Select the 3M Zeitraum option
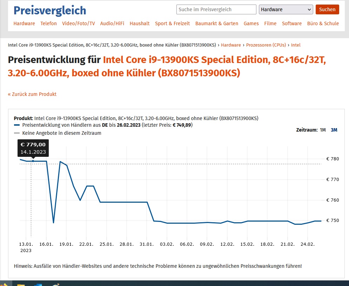The image size is (349, 286). coord(333,130)
